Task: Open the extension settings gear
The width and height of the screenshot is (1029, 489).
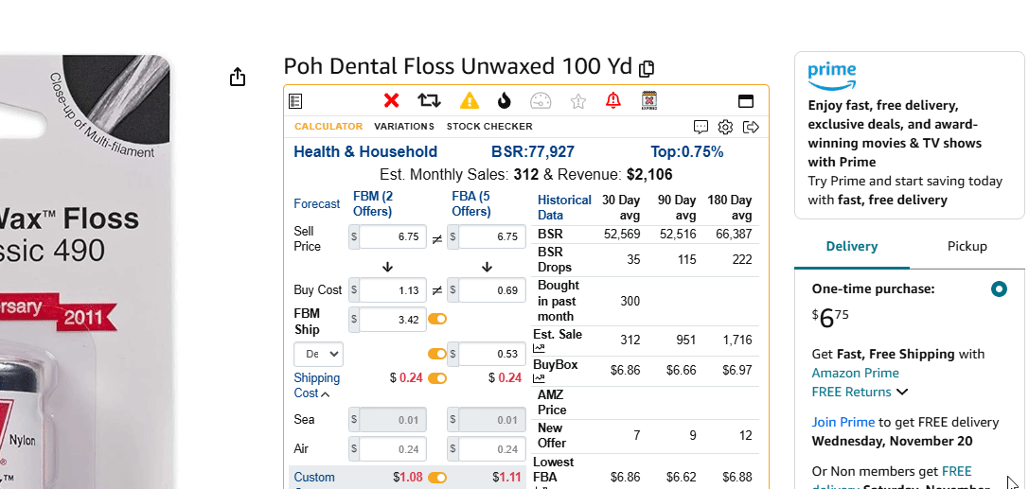Action: pos(725,127)
